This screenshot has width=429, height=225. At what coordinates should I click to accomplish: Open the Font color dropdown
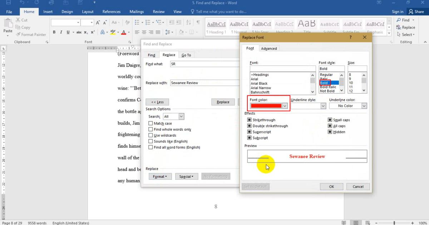(x=285, y=106)
